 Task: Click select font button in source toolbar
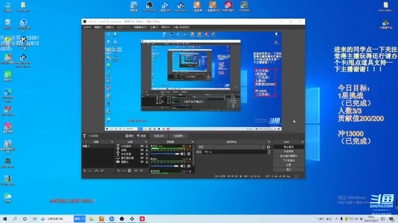tap(159, 136)
